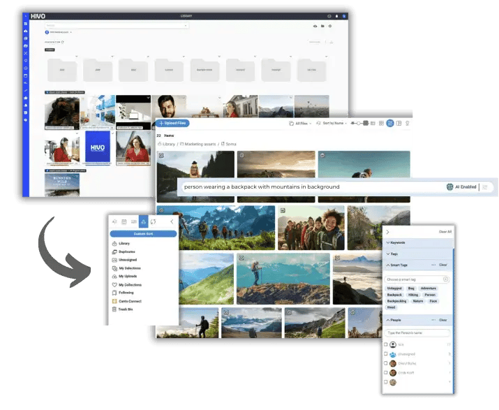499x410 pixels.
Task: Check the Unassigned person checkbox
Action: (x=386, y=354)
